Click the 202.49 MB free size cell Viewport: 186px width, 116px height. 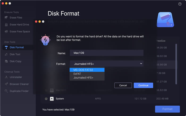[162, 99]
